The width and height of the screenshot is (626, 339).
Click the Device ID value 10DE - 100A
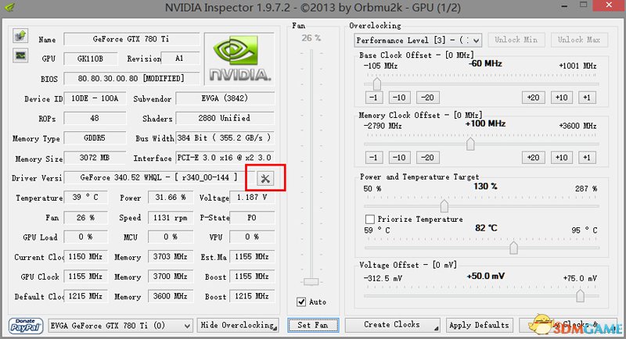click(95, 98)
